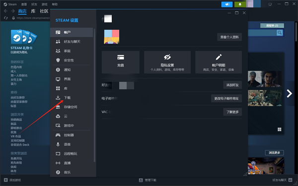The width and height of the screenshot is (298, 186).
Task: Click the green notification bell icon
Action: (x=240, y=4)
